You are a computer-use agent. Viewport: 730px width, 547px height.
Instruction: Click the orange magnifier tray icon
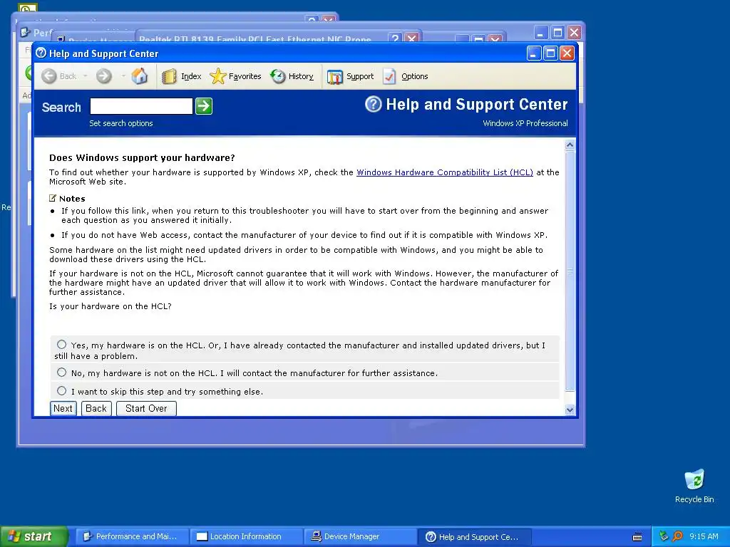pyautogui.click(x=678, y=536)
